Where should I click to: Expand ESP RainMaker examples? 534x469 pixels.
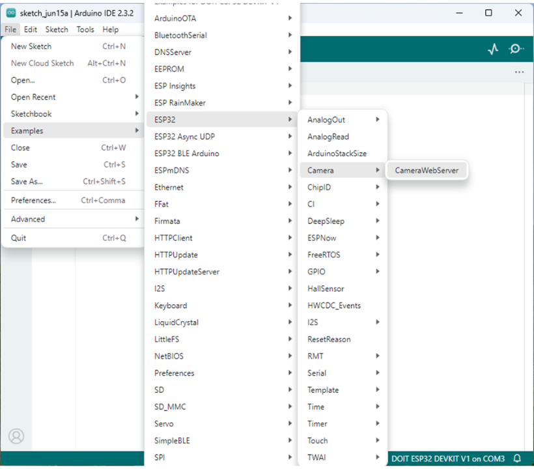point(222,103)
